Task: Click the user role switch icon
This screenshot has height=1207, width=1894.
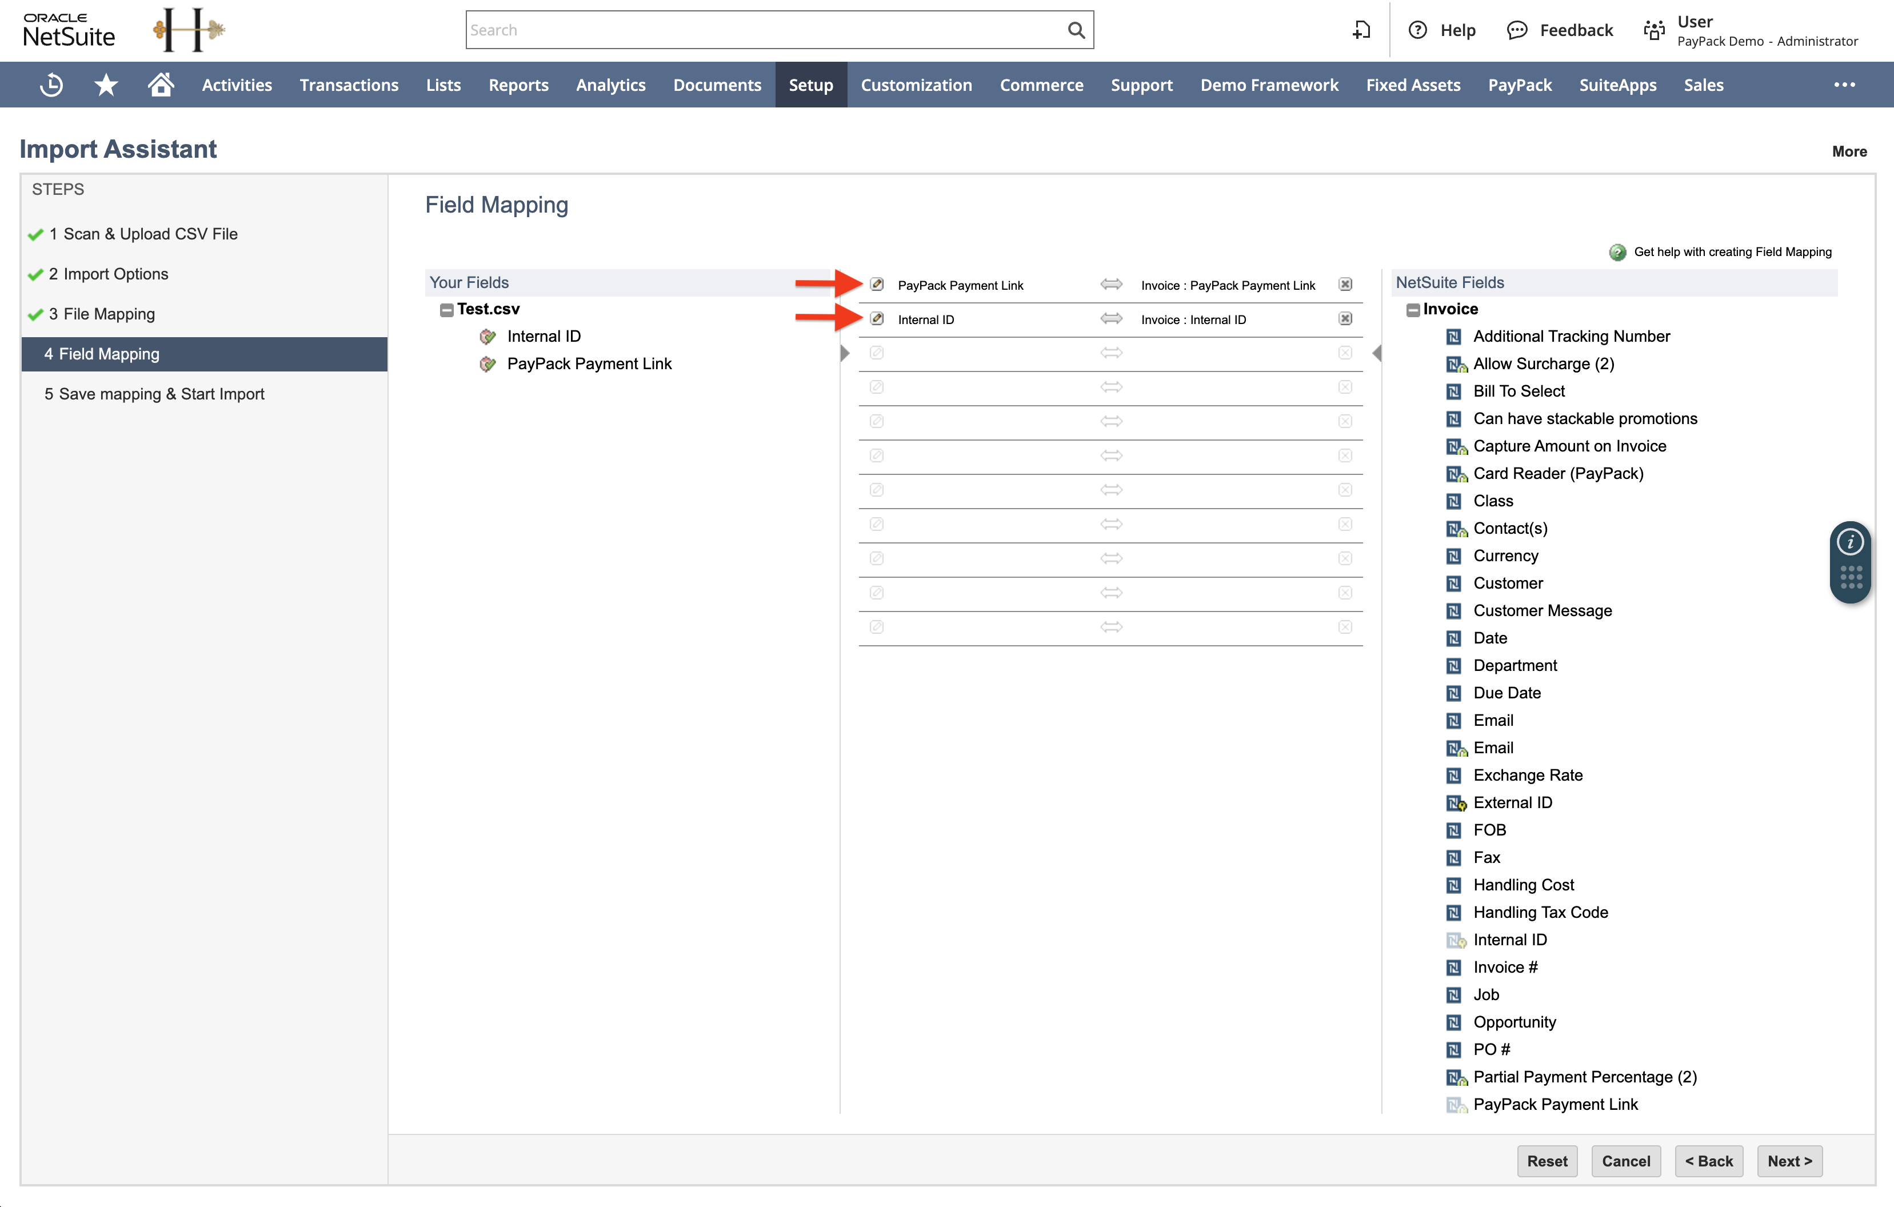Action: pos(1654,30)
